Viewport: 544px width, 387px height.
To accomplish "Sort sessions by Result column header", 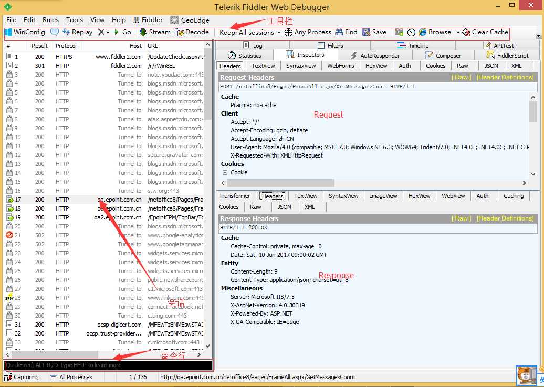I will coord(39,46).
